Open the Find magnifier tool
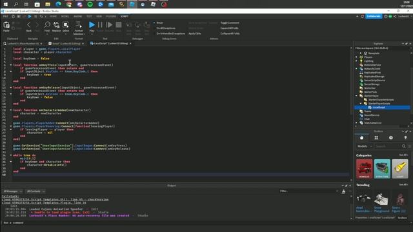 47,24
